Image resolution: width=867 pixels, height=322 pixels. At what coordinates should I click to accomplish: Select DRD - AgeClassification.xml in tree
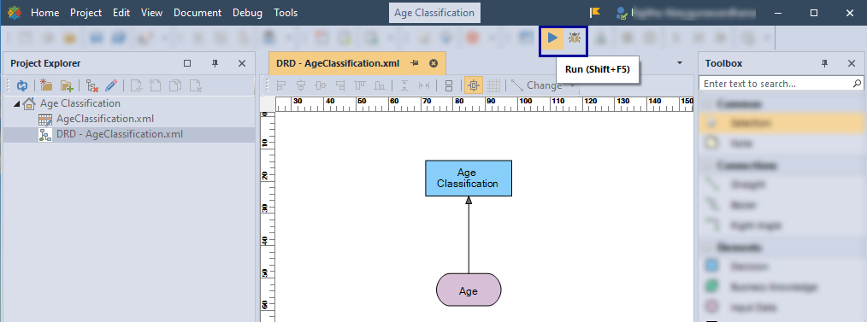(x=120, y=134)
